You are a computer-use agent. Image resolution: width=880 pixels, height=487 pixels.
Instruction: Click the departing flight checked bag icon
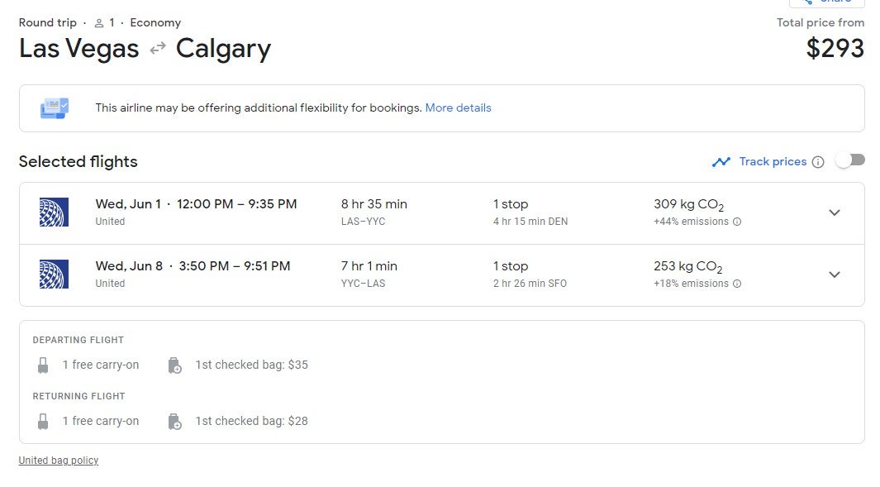point(174,365)
